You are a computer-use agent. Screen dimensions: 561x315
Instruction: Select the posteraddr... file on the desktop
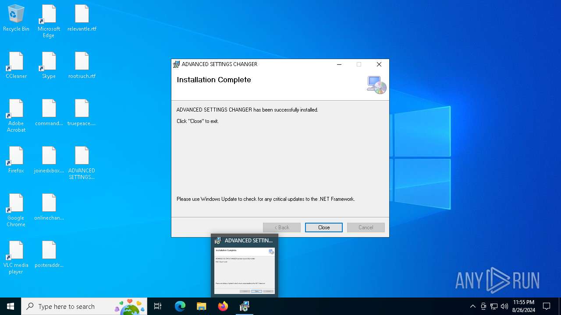tap(49, 255)
